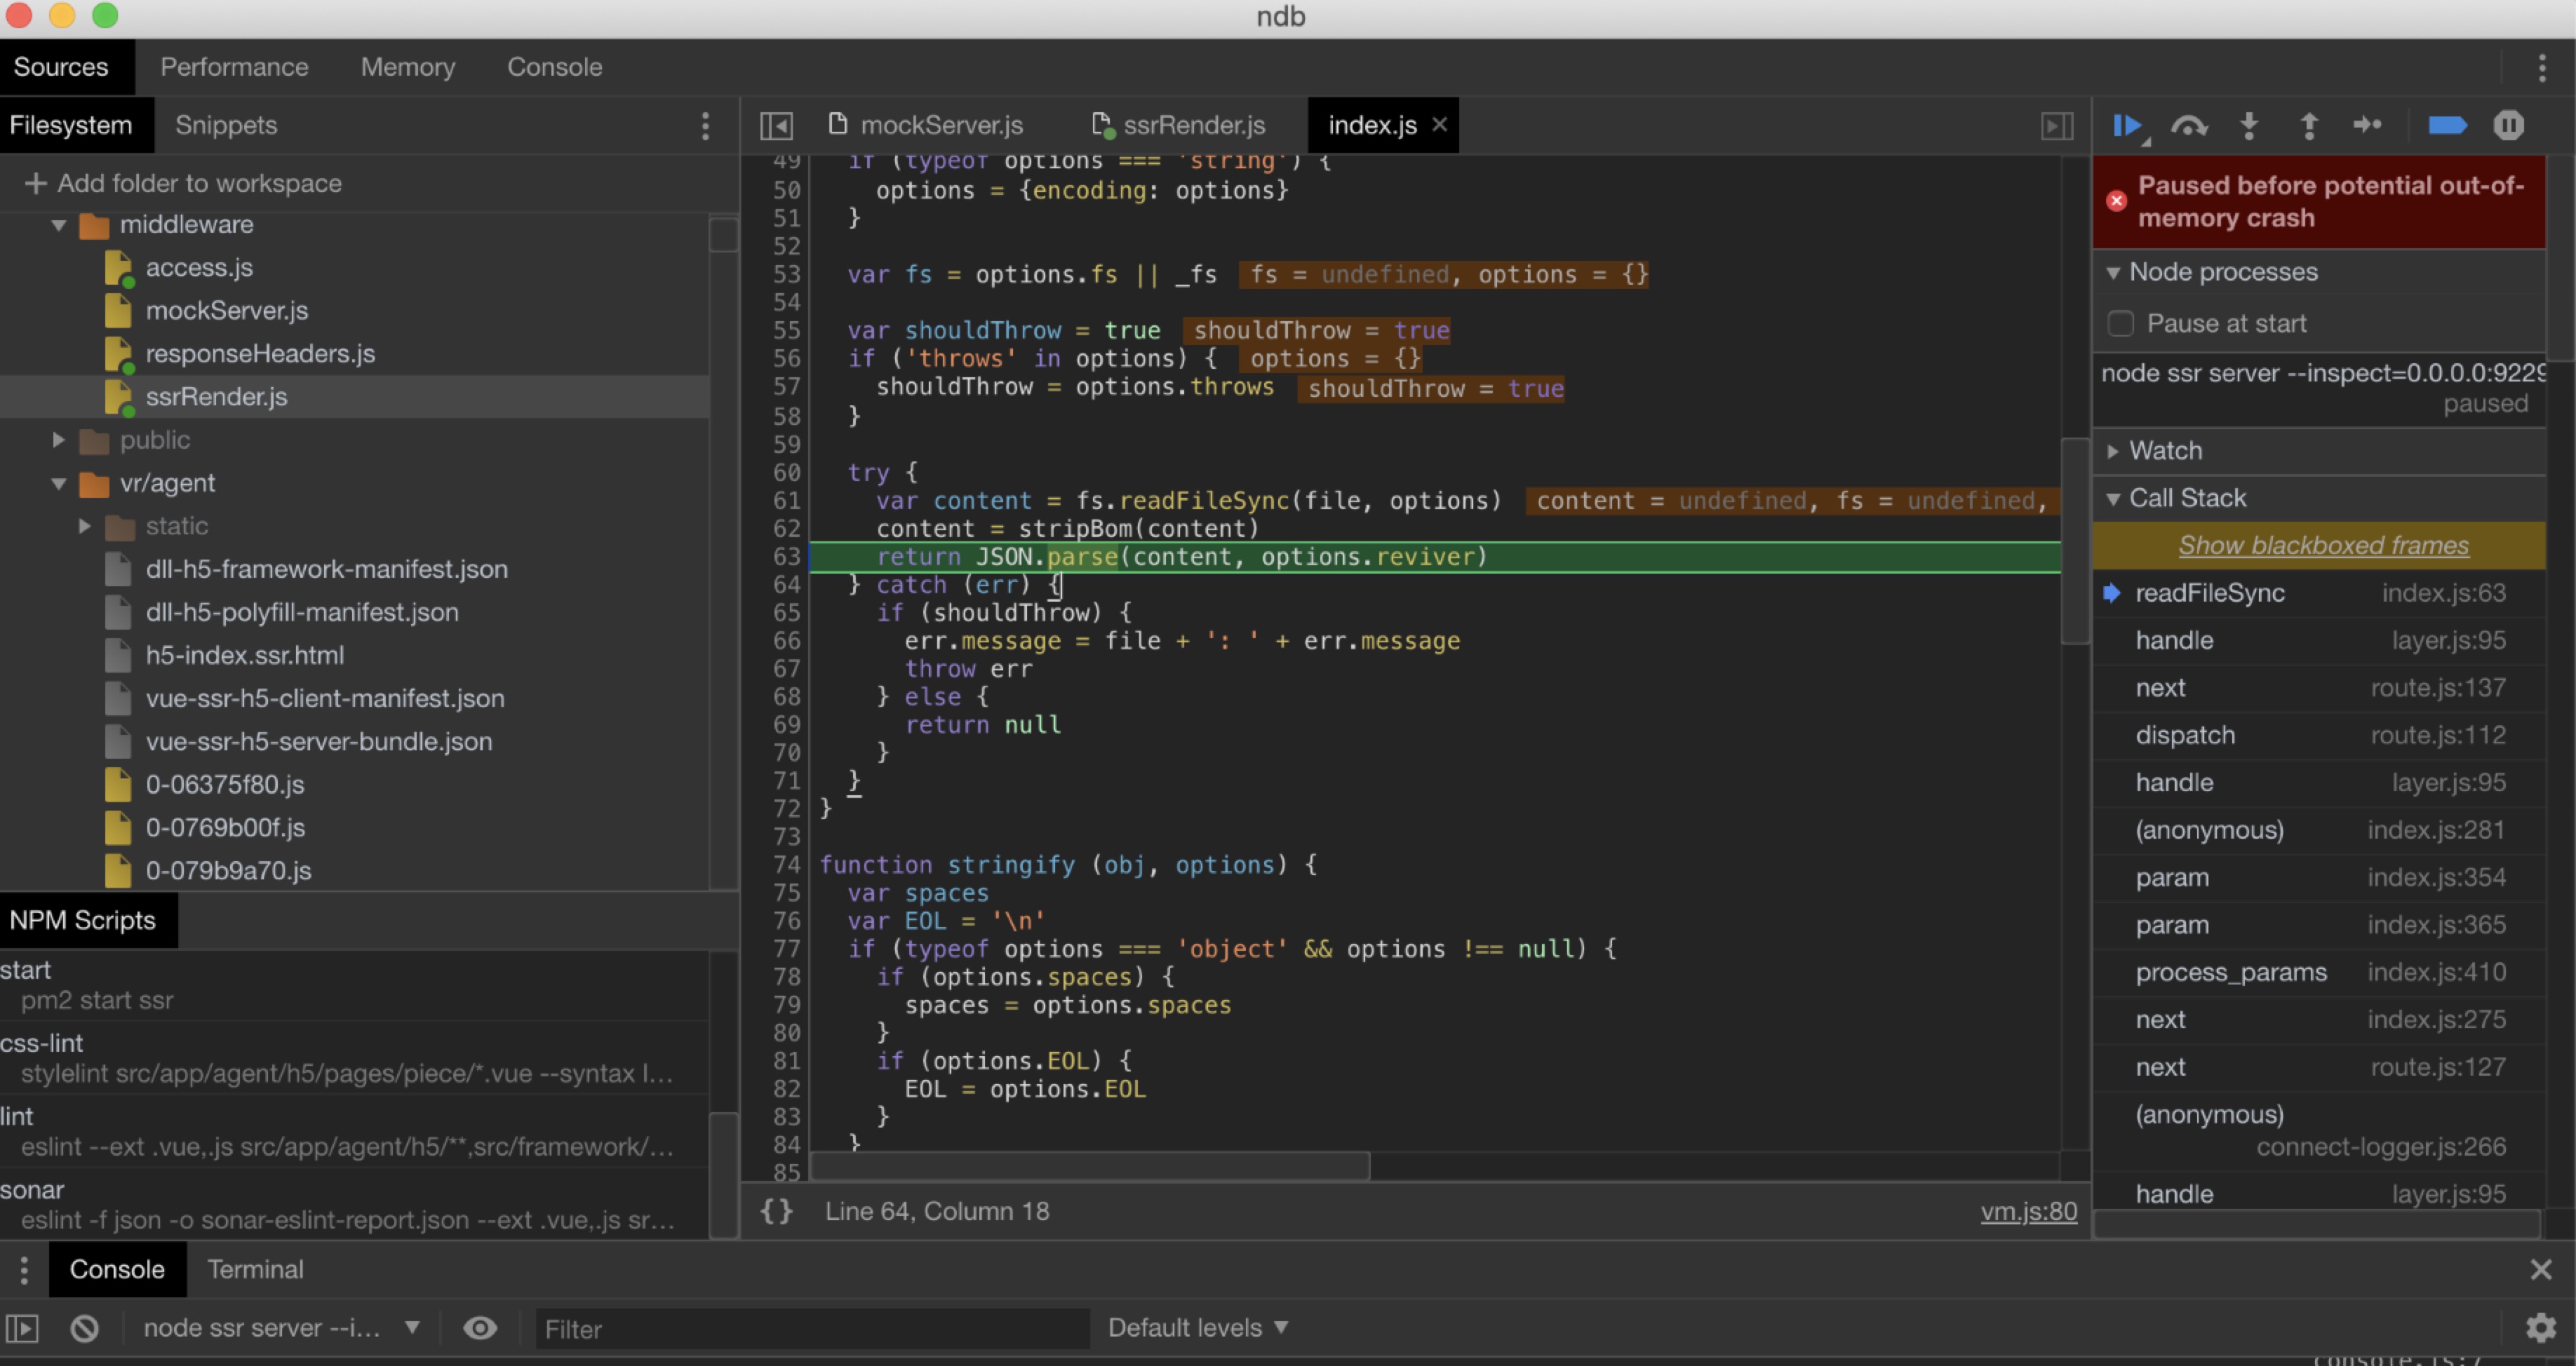
Task: Enable the Pause at start checkbox
Action: tap(2121, 323)
